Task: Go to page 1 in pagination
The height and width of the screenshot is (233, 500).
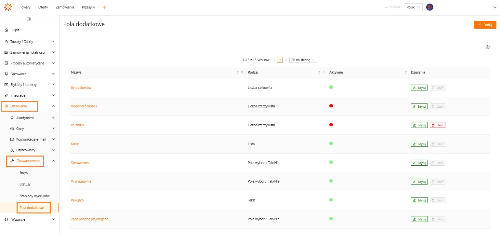Action: (280, 60)
